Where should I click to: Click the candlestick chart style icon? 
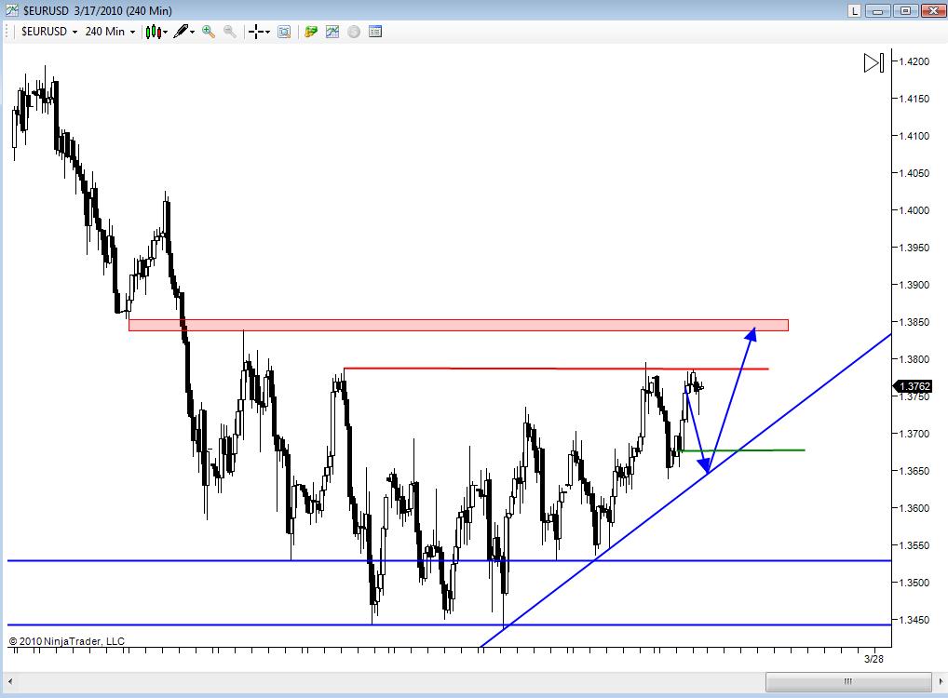[x=153, y=32]
